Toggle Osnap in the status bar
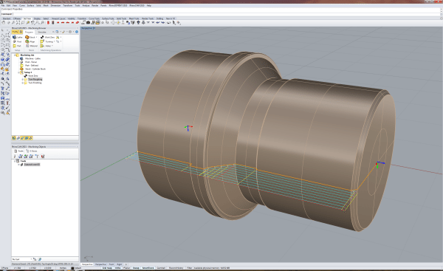This screenshot has width=443, height=271. (x=136, y=268)
